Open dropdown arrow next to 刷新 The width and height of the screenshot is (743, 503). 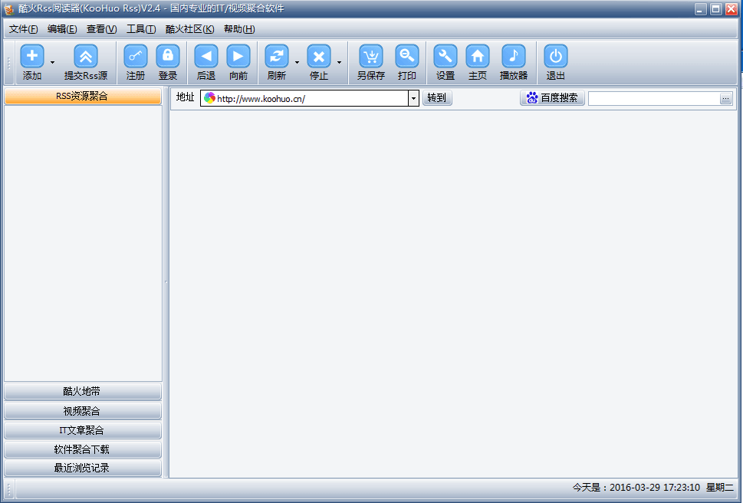[x=297, y=62]
